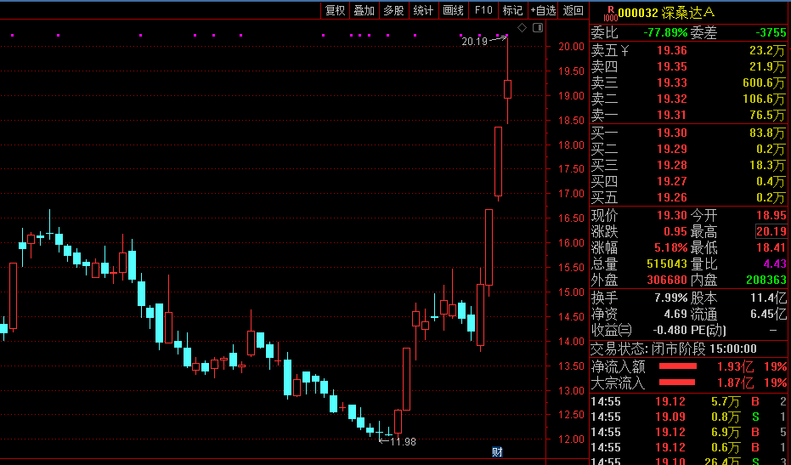Image resolution: width=791 pixels, height=465 pixels.
Task: Click the 统计 statistics button
Action: click(423, 10)
